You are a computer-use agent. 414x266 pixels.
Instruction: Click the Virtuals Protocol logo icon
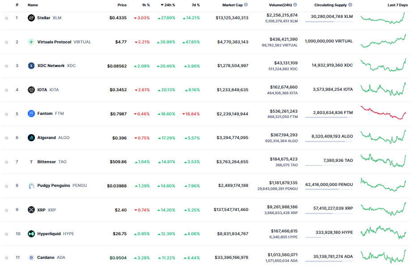coord(31,42)
